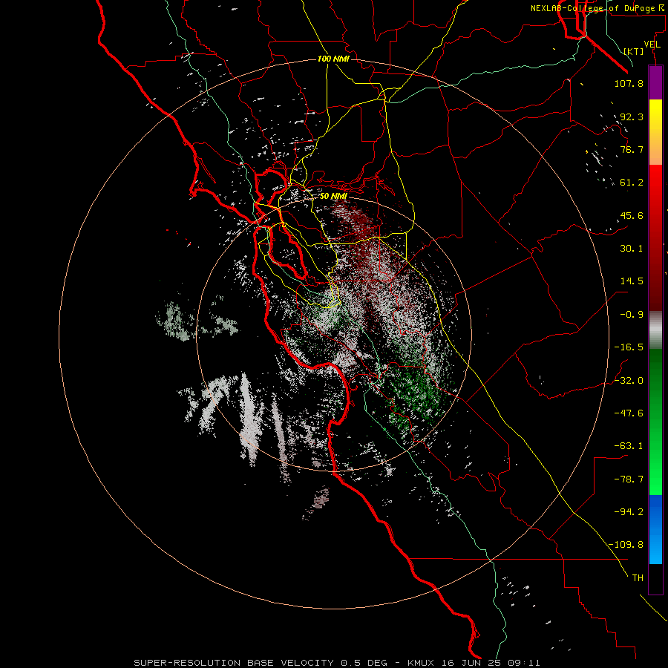Click the blue segment of the color bar
The image size is (668, 668).
coord(655,529)
